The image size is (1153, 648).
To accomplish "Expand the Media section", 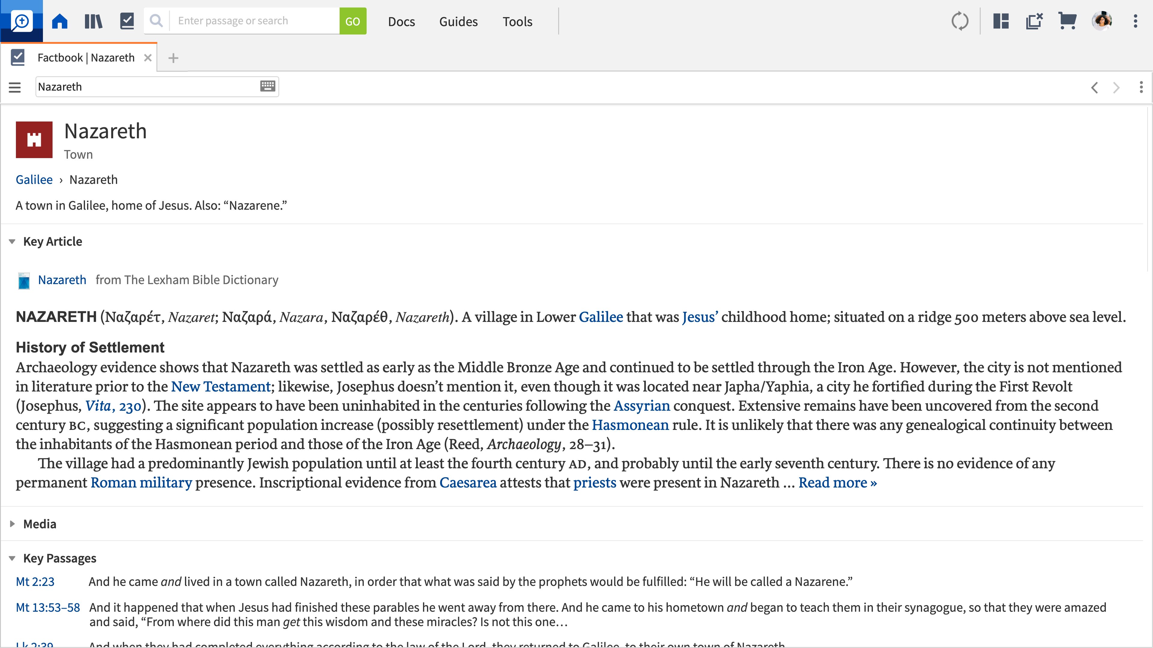I will [x=12, y=524].
